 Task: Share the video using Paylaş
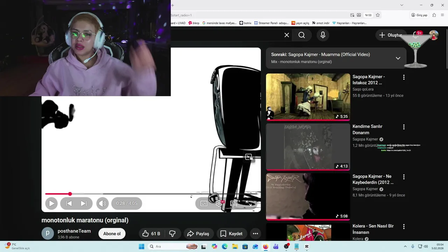tap(198, 234)
